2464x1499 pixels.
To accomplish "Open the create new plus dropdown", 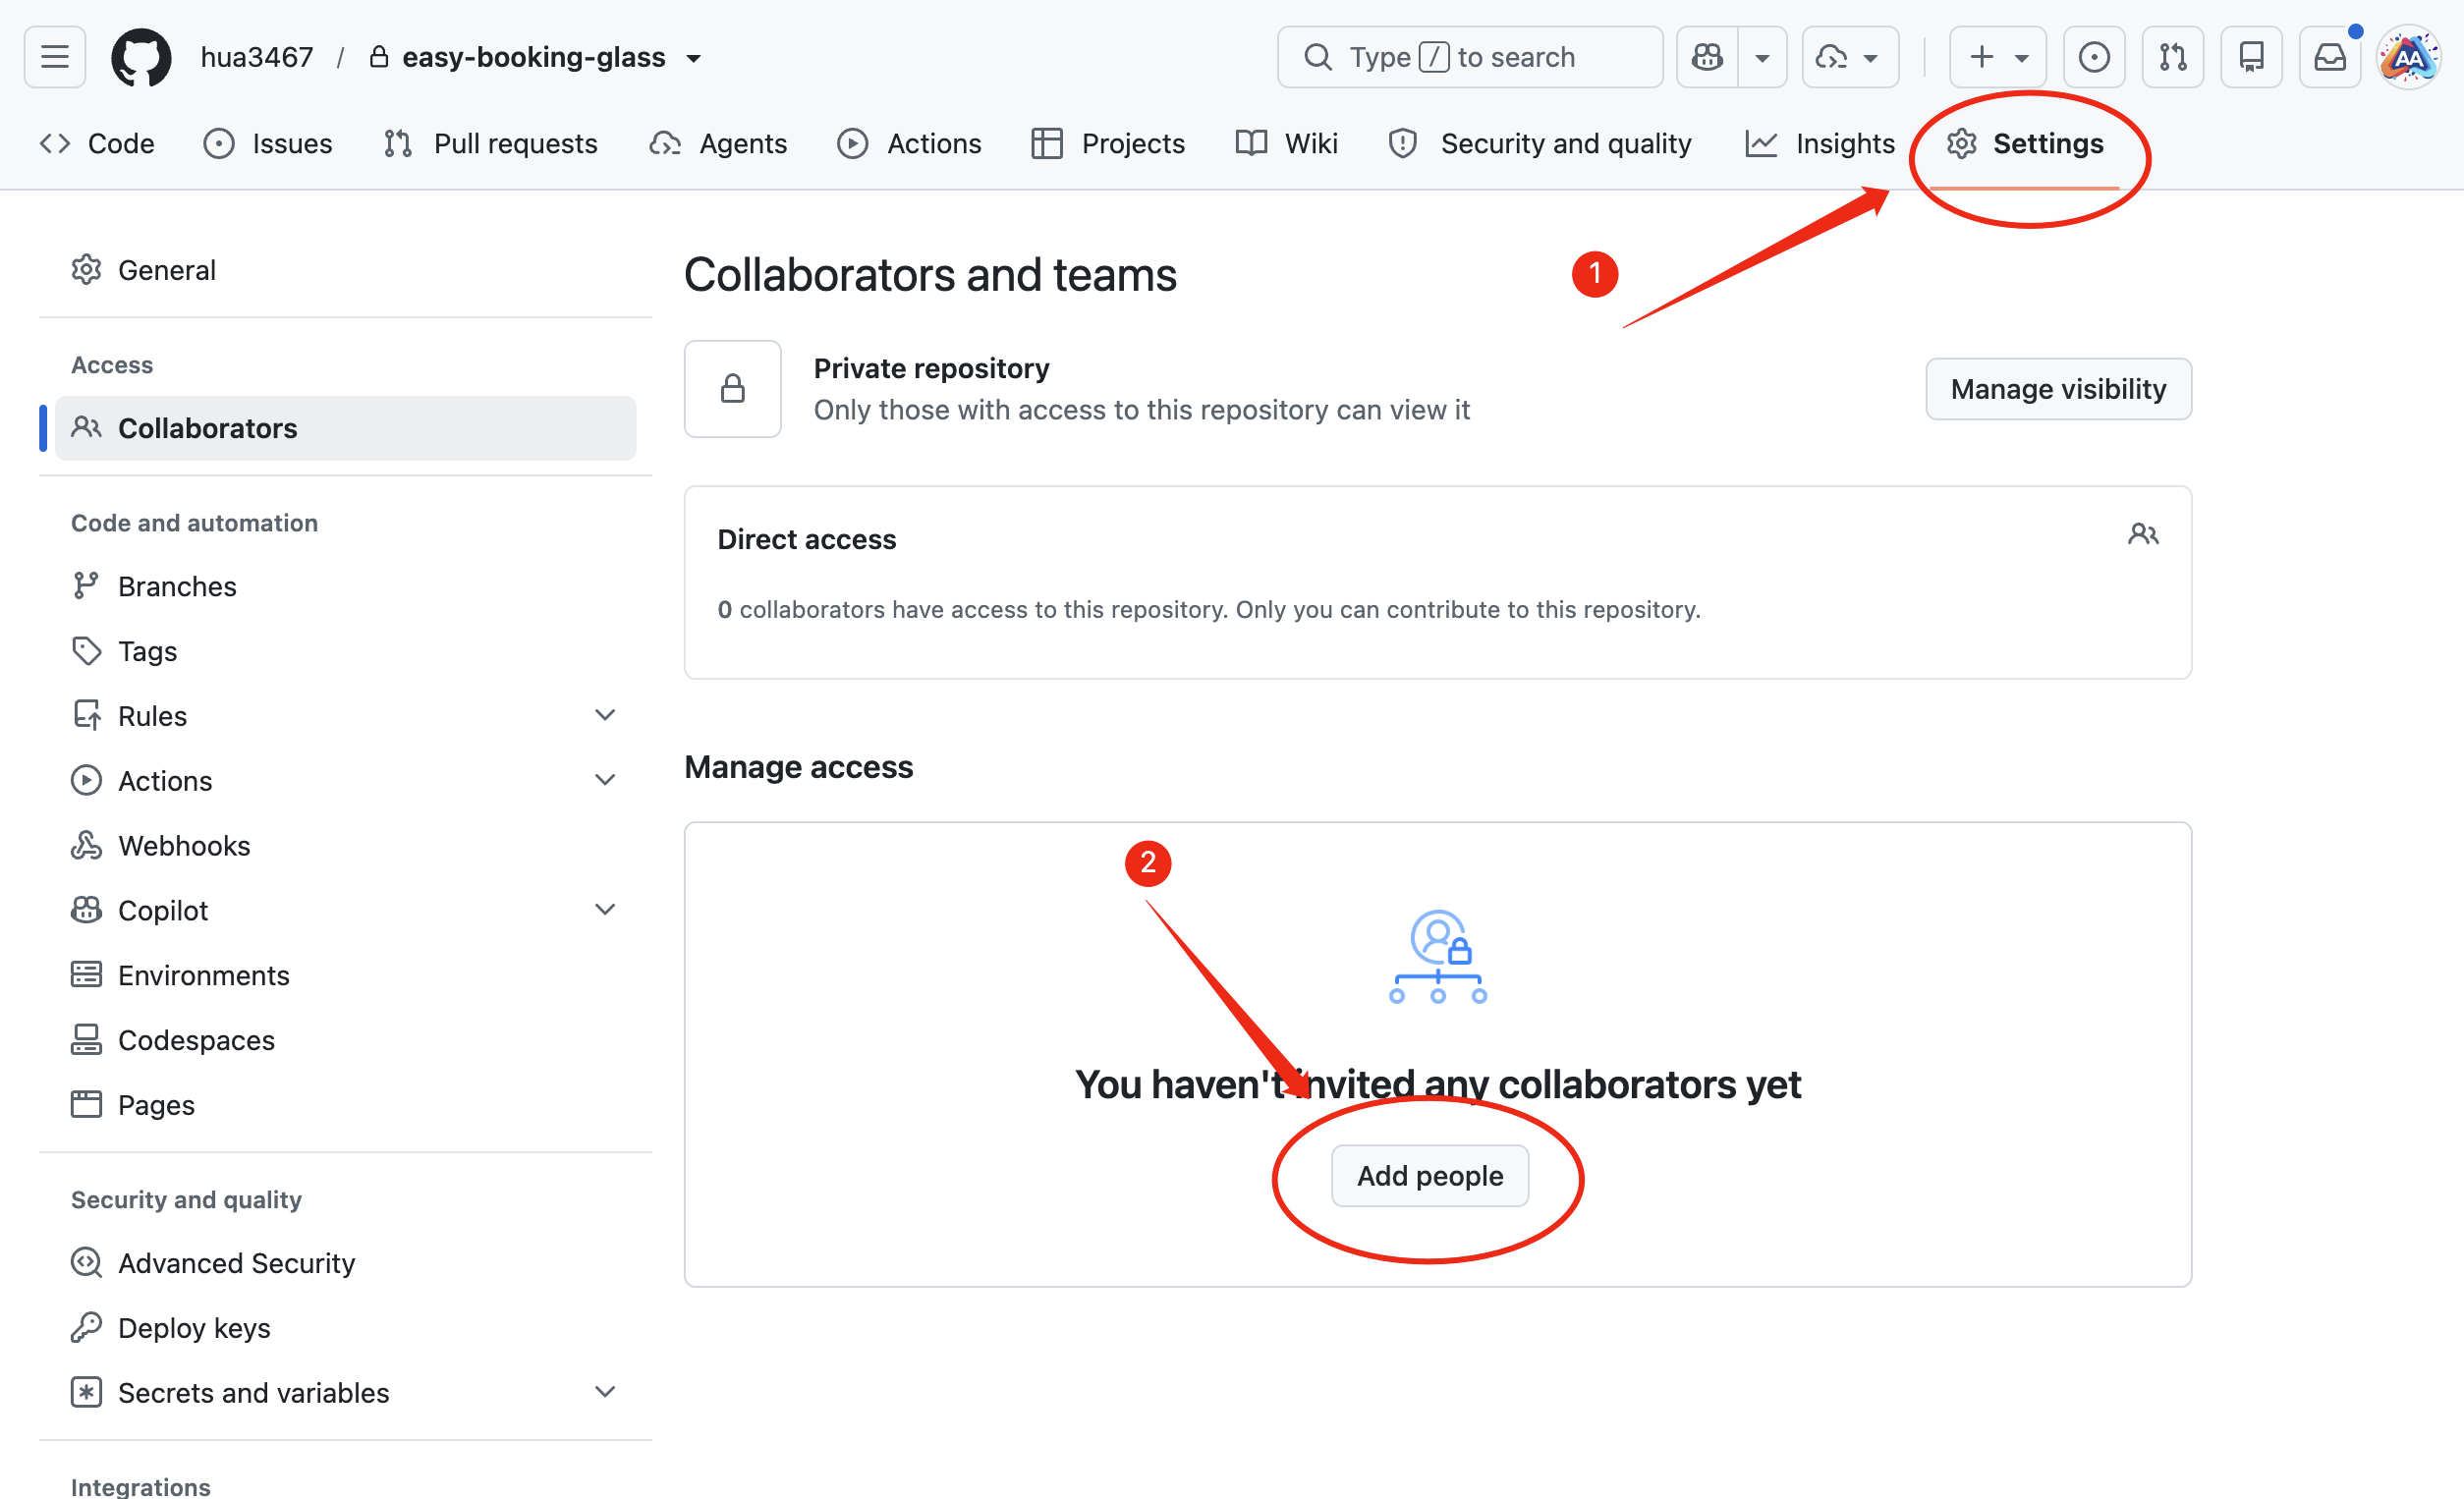I will pos(1997,57).
